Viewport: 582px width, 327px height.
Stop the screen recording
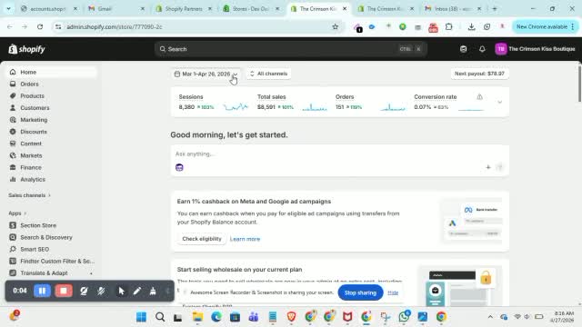click(x=64, y=291)
